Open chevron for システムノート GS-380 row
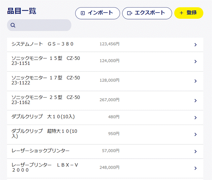 [196, 45]
